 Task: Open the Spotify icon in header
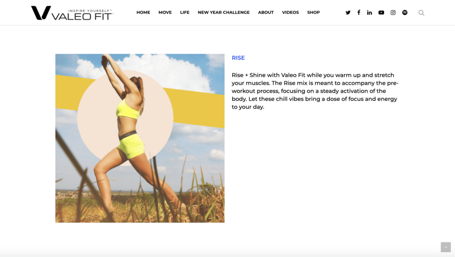405,12
